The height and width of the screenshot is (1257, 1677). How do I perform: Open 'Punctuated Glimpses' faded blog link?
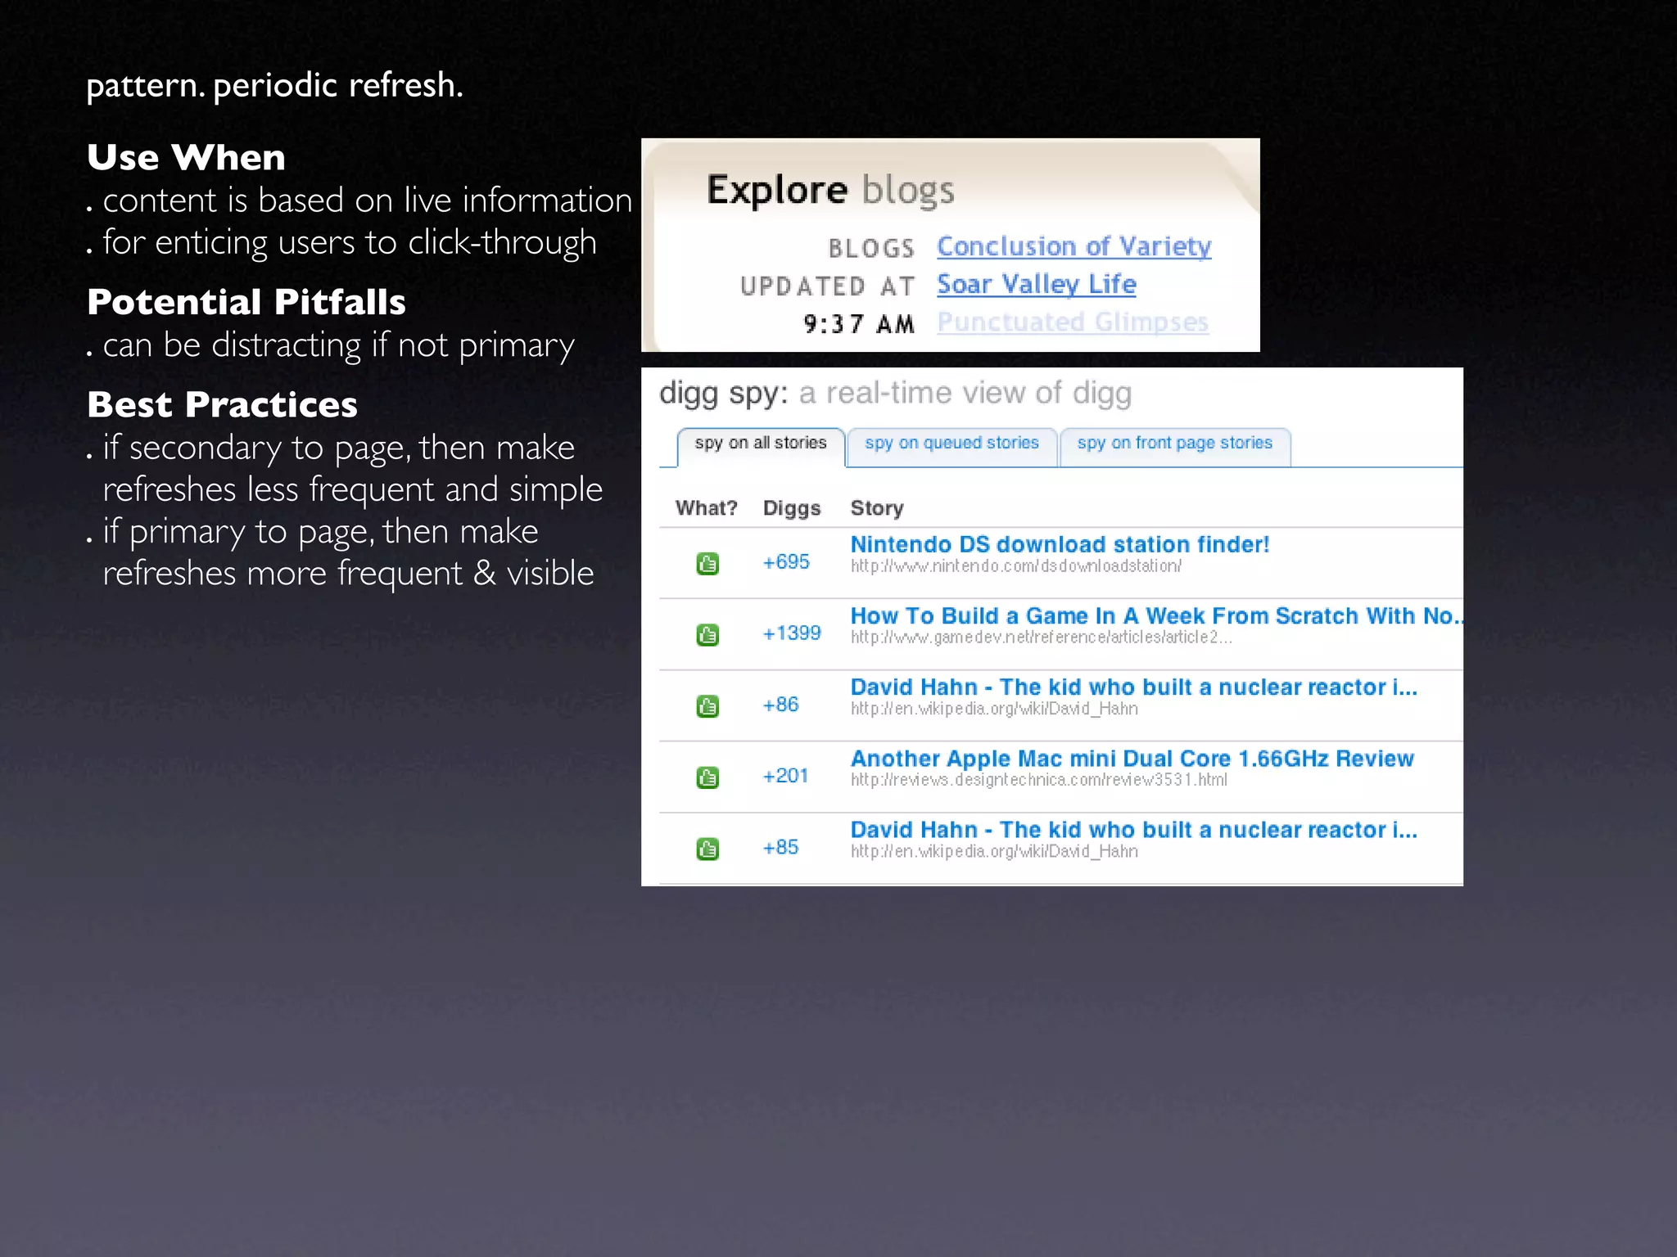coord(1073,322)
